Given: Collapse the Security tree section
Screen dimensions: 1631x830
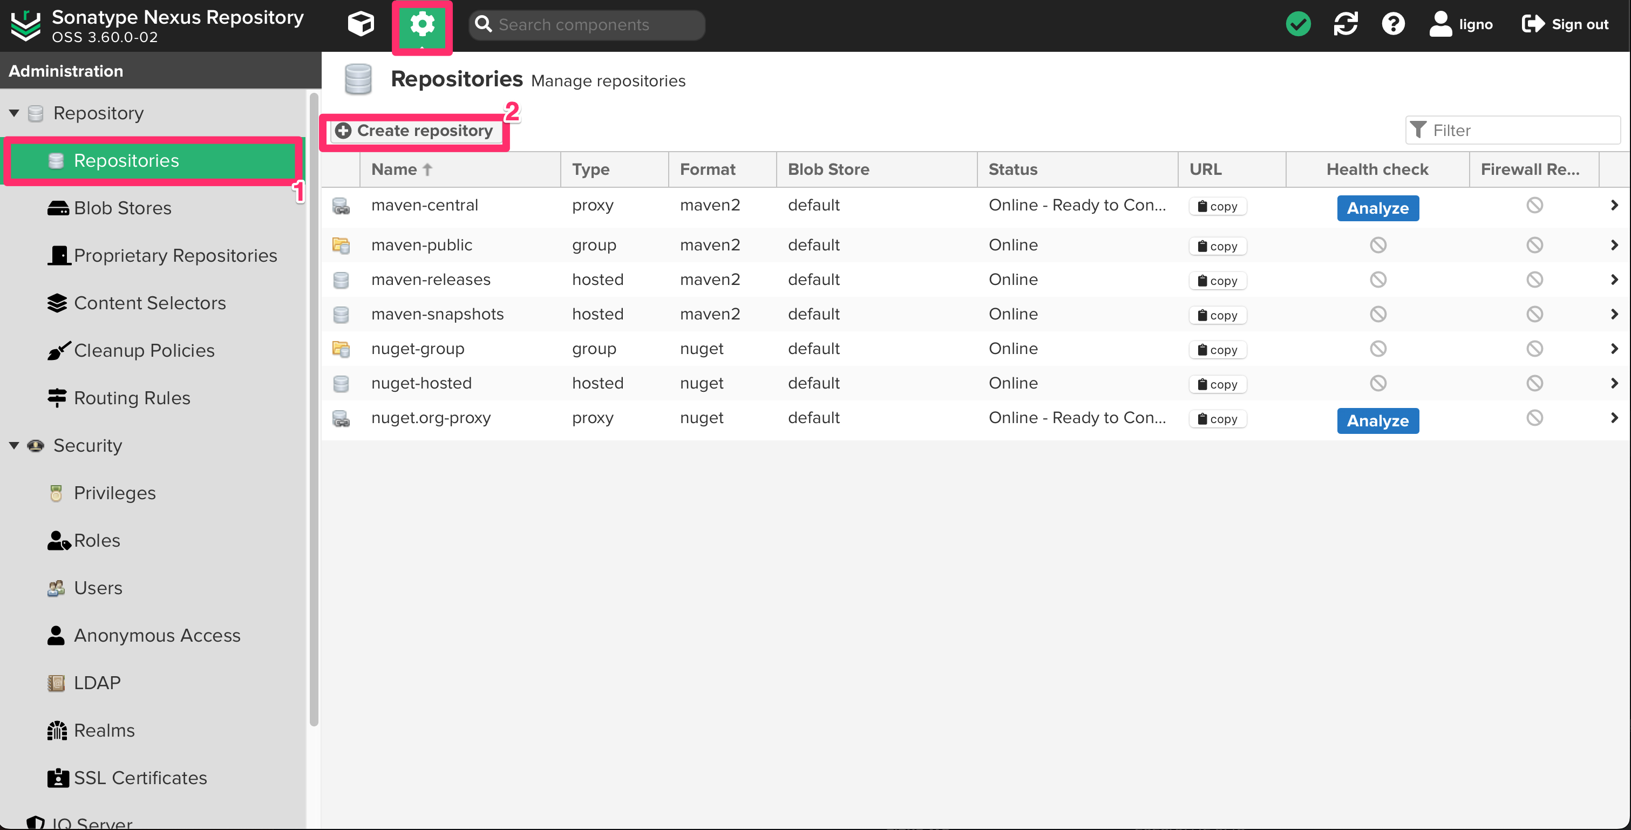Looking at the screenshot, I should point(14,446).
